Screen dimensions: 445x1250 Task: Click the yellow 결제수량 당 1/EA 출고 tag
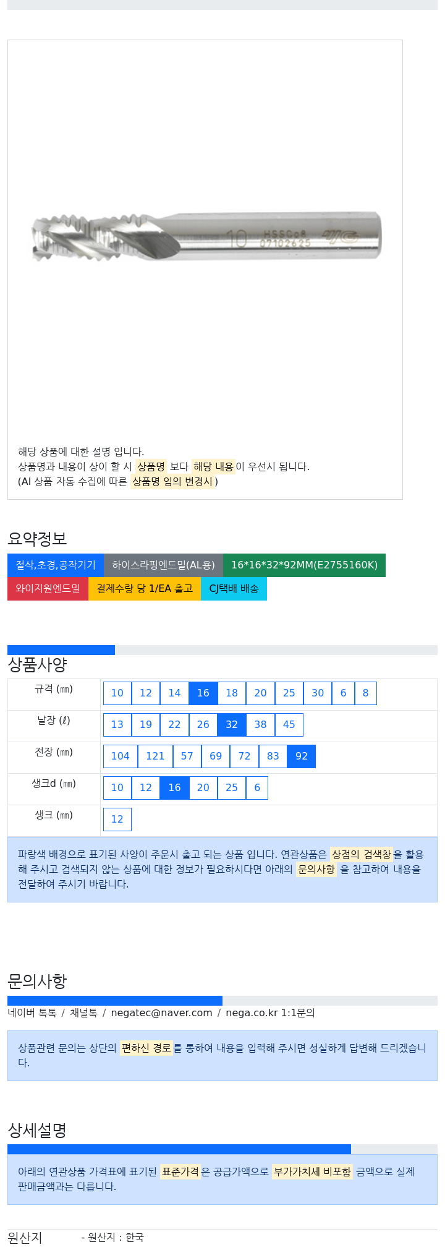point(145,589)
